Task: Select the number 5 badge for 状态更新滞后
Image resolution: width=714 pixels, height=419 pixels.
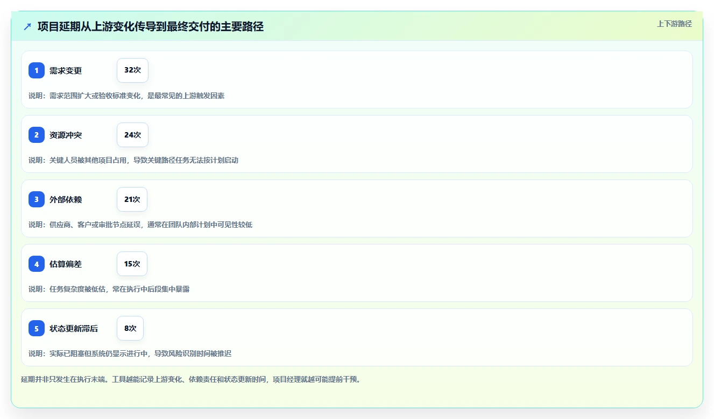Action: click(37, 328)
